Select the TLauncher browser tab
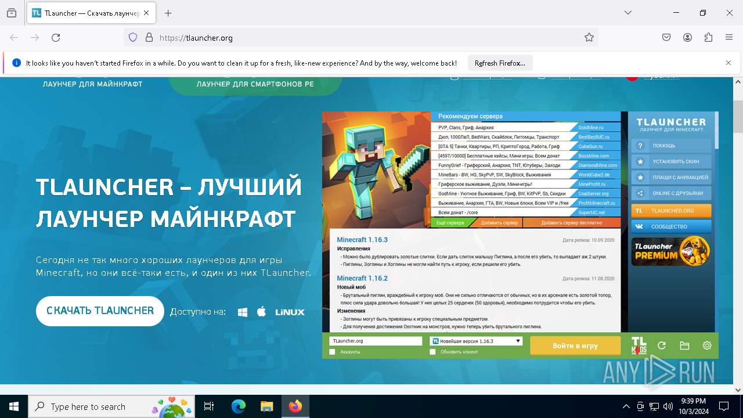743x418 pixels. pos(92,13)
